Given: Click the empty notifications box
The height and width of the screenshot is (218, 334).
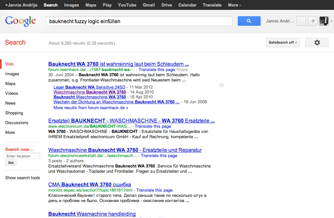Looking at the screenshot, I should tap(301, 21).
